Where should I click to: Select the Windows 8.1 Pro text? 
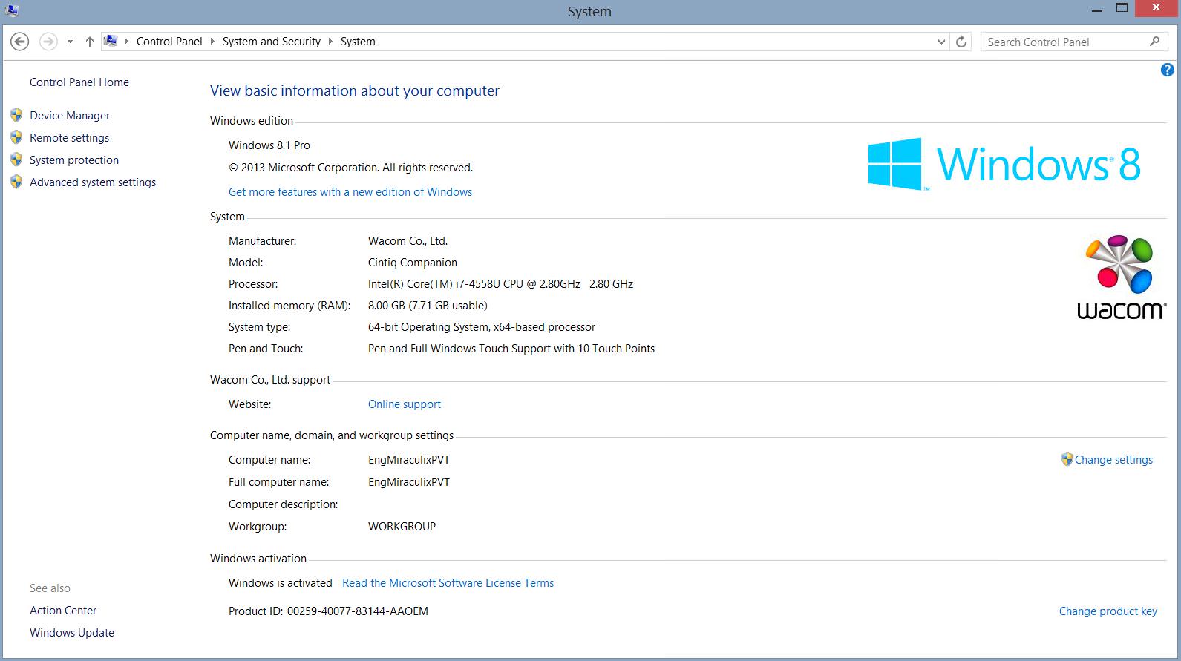[269, 145]
